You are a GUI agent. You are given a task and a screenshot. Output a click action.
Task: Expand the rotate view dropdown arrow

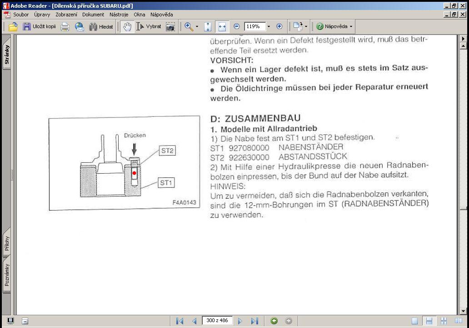click(x=306, y=27)
